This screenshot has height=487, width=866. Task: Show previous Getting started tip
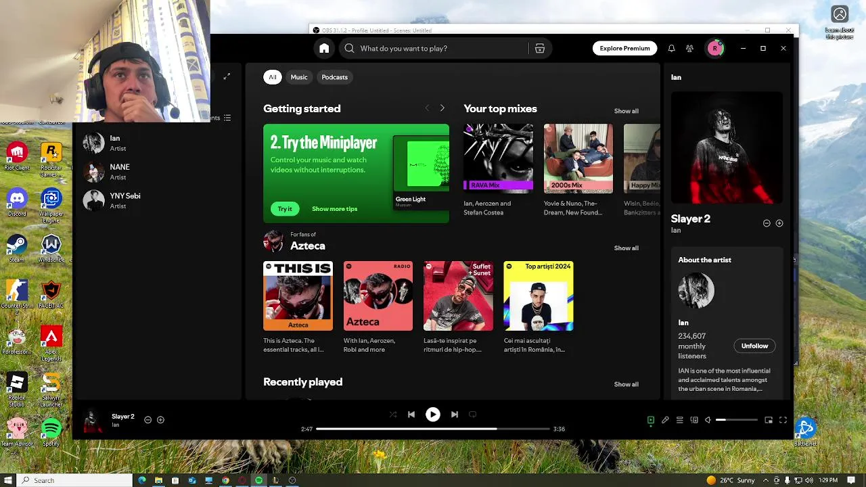pos(427,108)
